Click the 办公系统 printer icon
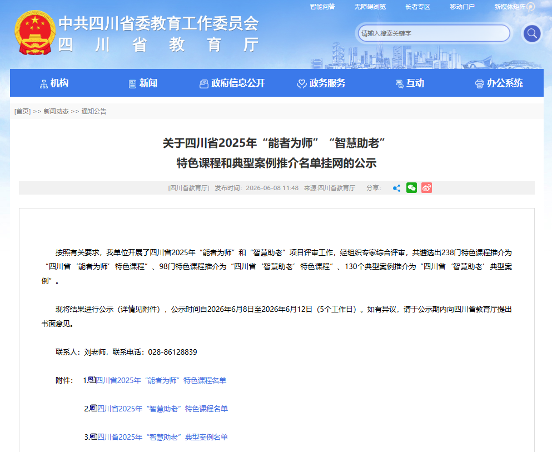Screen dimensions: 552x452 click(x=480, y=84)
